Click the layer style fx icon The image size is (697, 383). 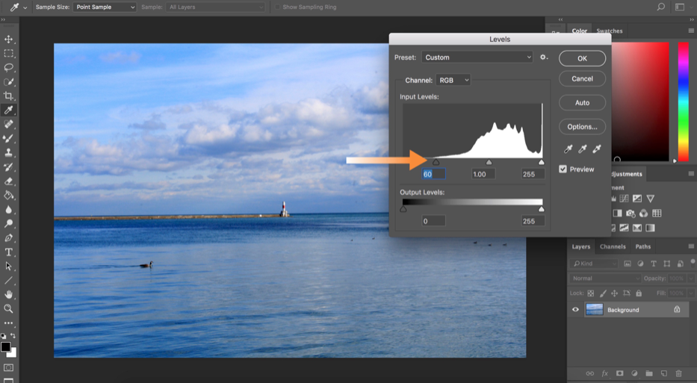pos(605,374)
